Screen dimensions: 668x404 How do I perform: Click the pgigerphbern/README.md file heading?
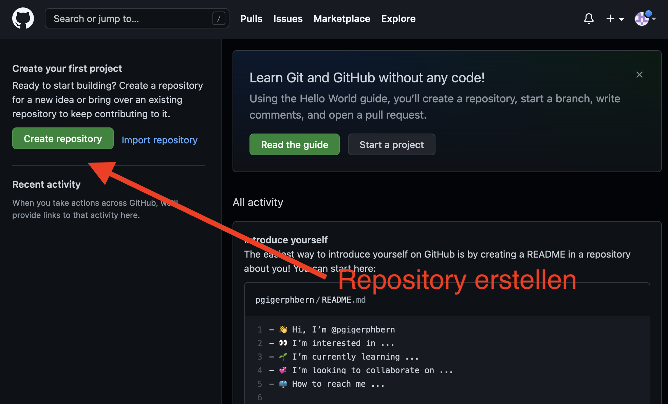[310, 300]
